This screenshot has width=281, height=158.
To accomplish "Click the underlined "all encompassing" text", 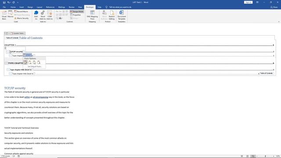I will [40, 97].
